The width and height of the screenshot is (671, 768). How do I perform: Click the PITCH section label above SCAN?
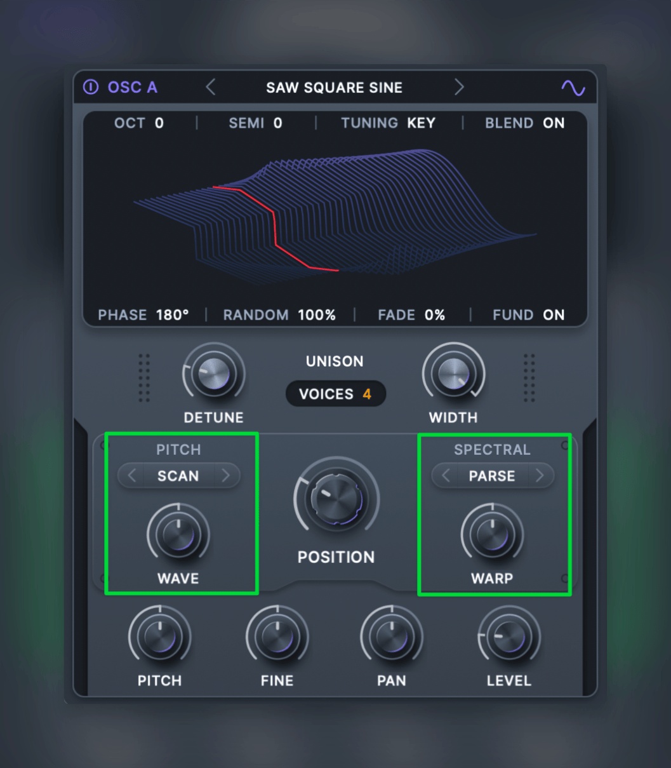coord(178,450)
